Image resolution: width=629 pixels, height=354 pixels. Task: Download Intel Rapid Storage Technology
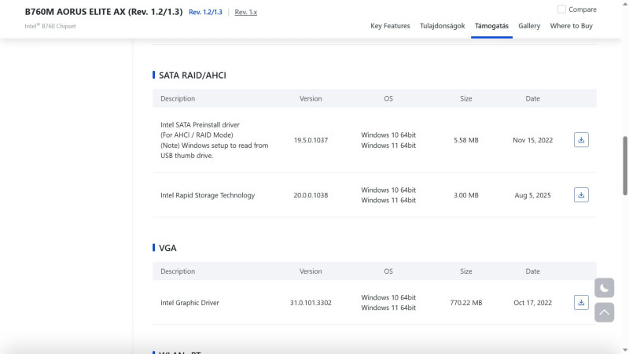click(581, 195)
